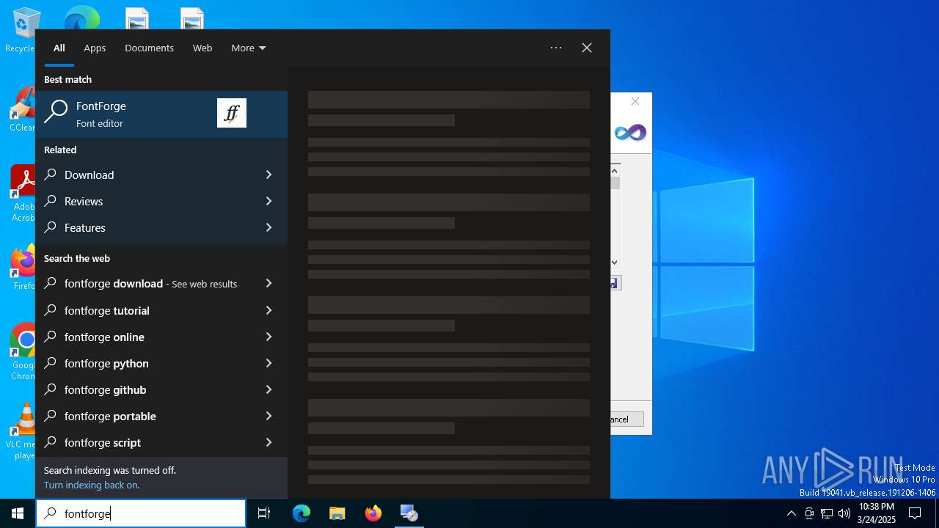Launch Microsoft Edge from the taskbar
Viewport: 939px width, 528px height.
[x=302, y=513]
